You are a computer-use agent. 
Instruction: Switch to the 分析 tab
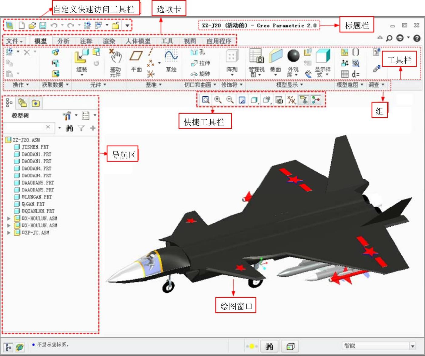click(x=63, y=41)
